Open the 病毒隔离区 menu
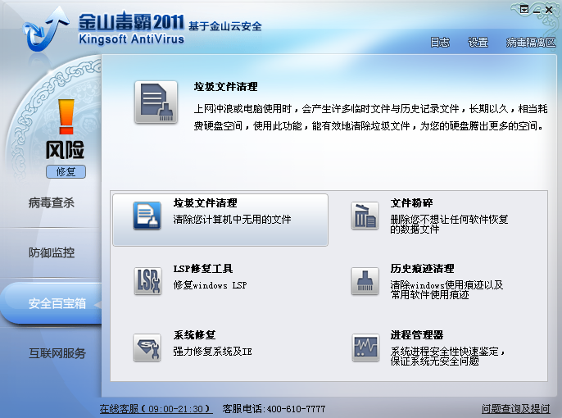 tap(531, 43)
